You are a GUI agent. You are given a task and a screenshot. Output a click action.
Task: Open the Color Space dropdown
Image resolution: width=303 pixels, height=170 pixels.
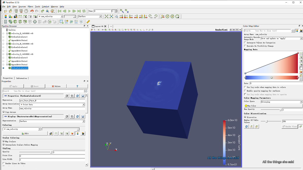click(281, 102)
